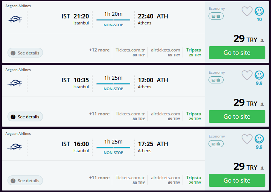Expand See details for 10:35 flight
This screenshot has height=192, width=271.
pyautogui.click(x=25, y=117)
